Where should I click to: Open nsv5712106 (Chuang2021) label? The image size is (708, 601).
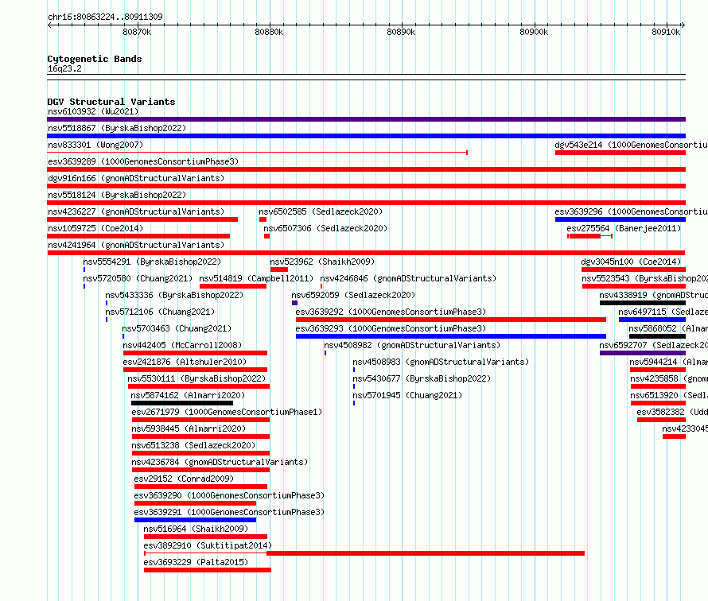tap(160, 312)
